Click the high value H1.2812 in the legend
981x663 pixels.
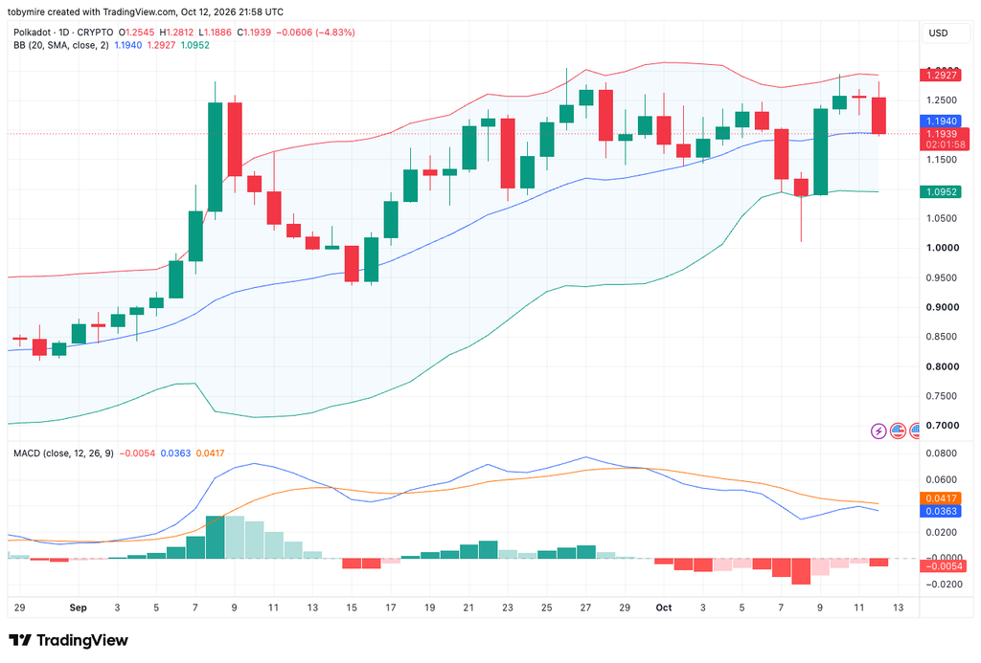(x=177, y=32)
